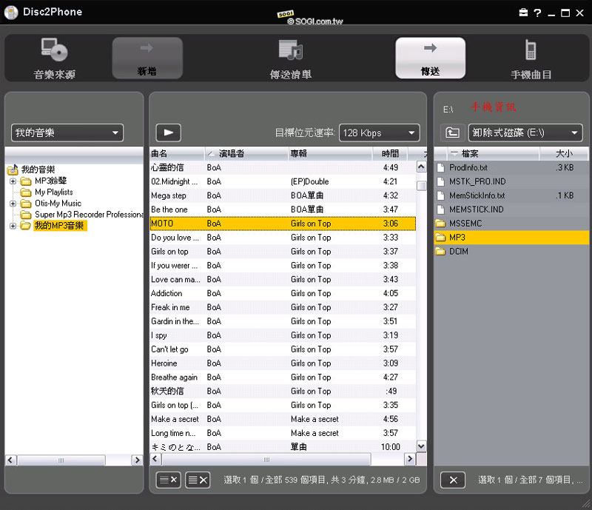Screen dimensions: 592x510
Task: Click the 傳送 transfer button
Action: click(430, 58)
